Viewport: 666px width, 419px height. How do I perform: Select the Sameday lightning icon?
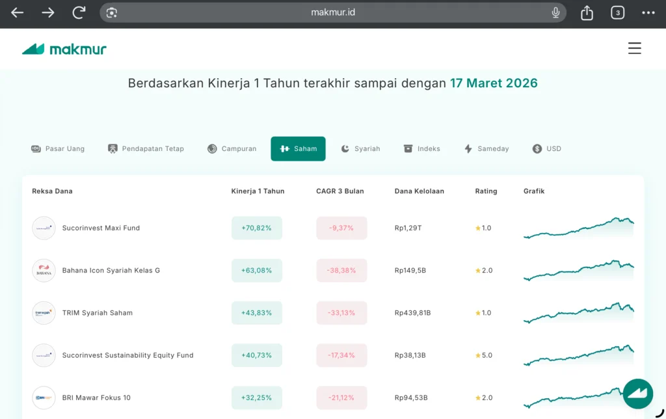click(x=467, y=148)
